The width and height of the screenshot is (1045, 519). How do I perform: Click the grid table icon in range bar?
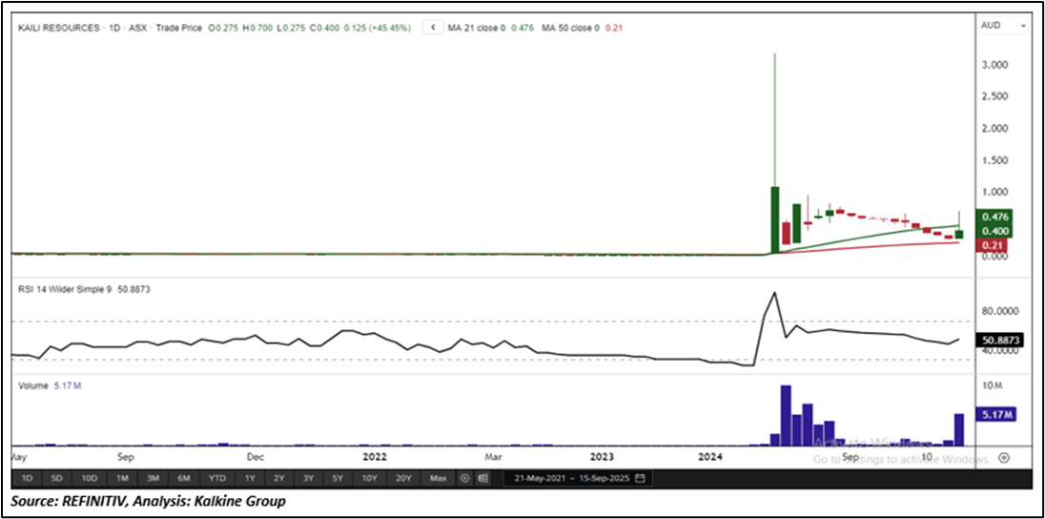(x=483, y=478)
